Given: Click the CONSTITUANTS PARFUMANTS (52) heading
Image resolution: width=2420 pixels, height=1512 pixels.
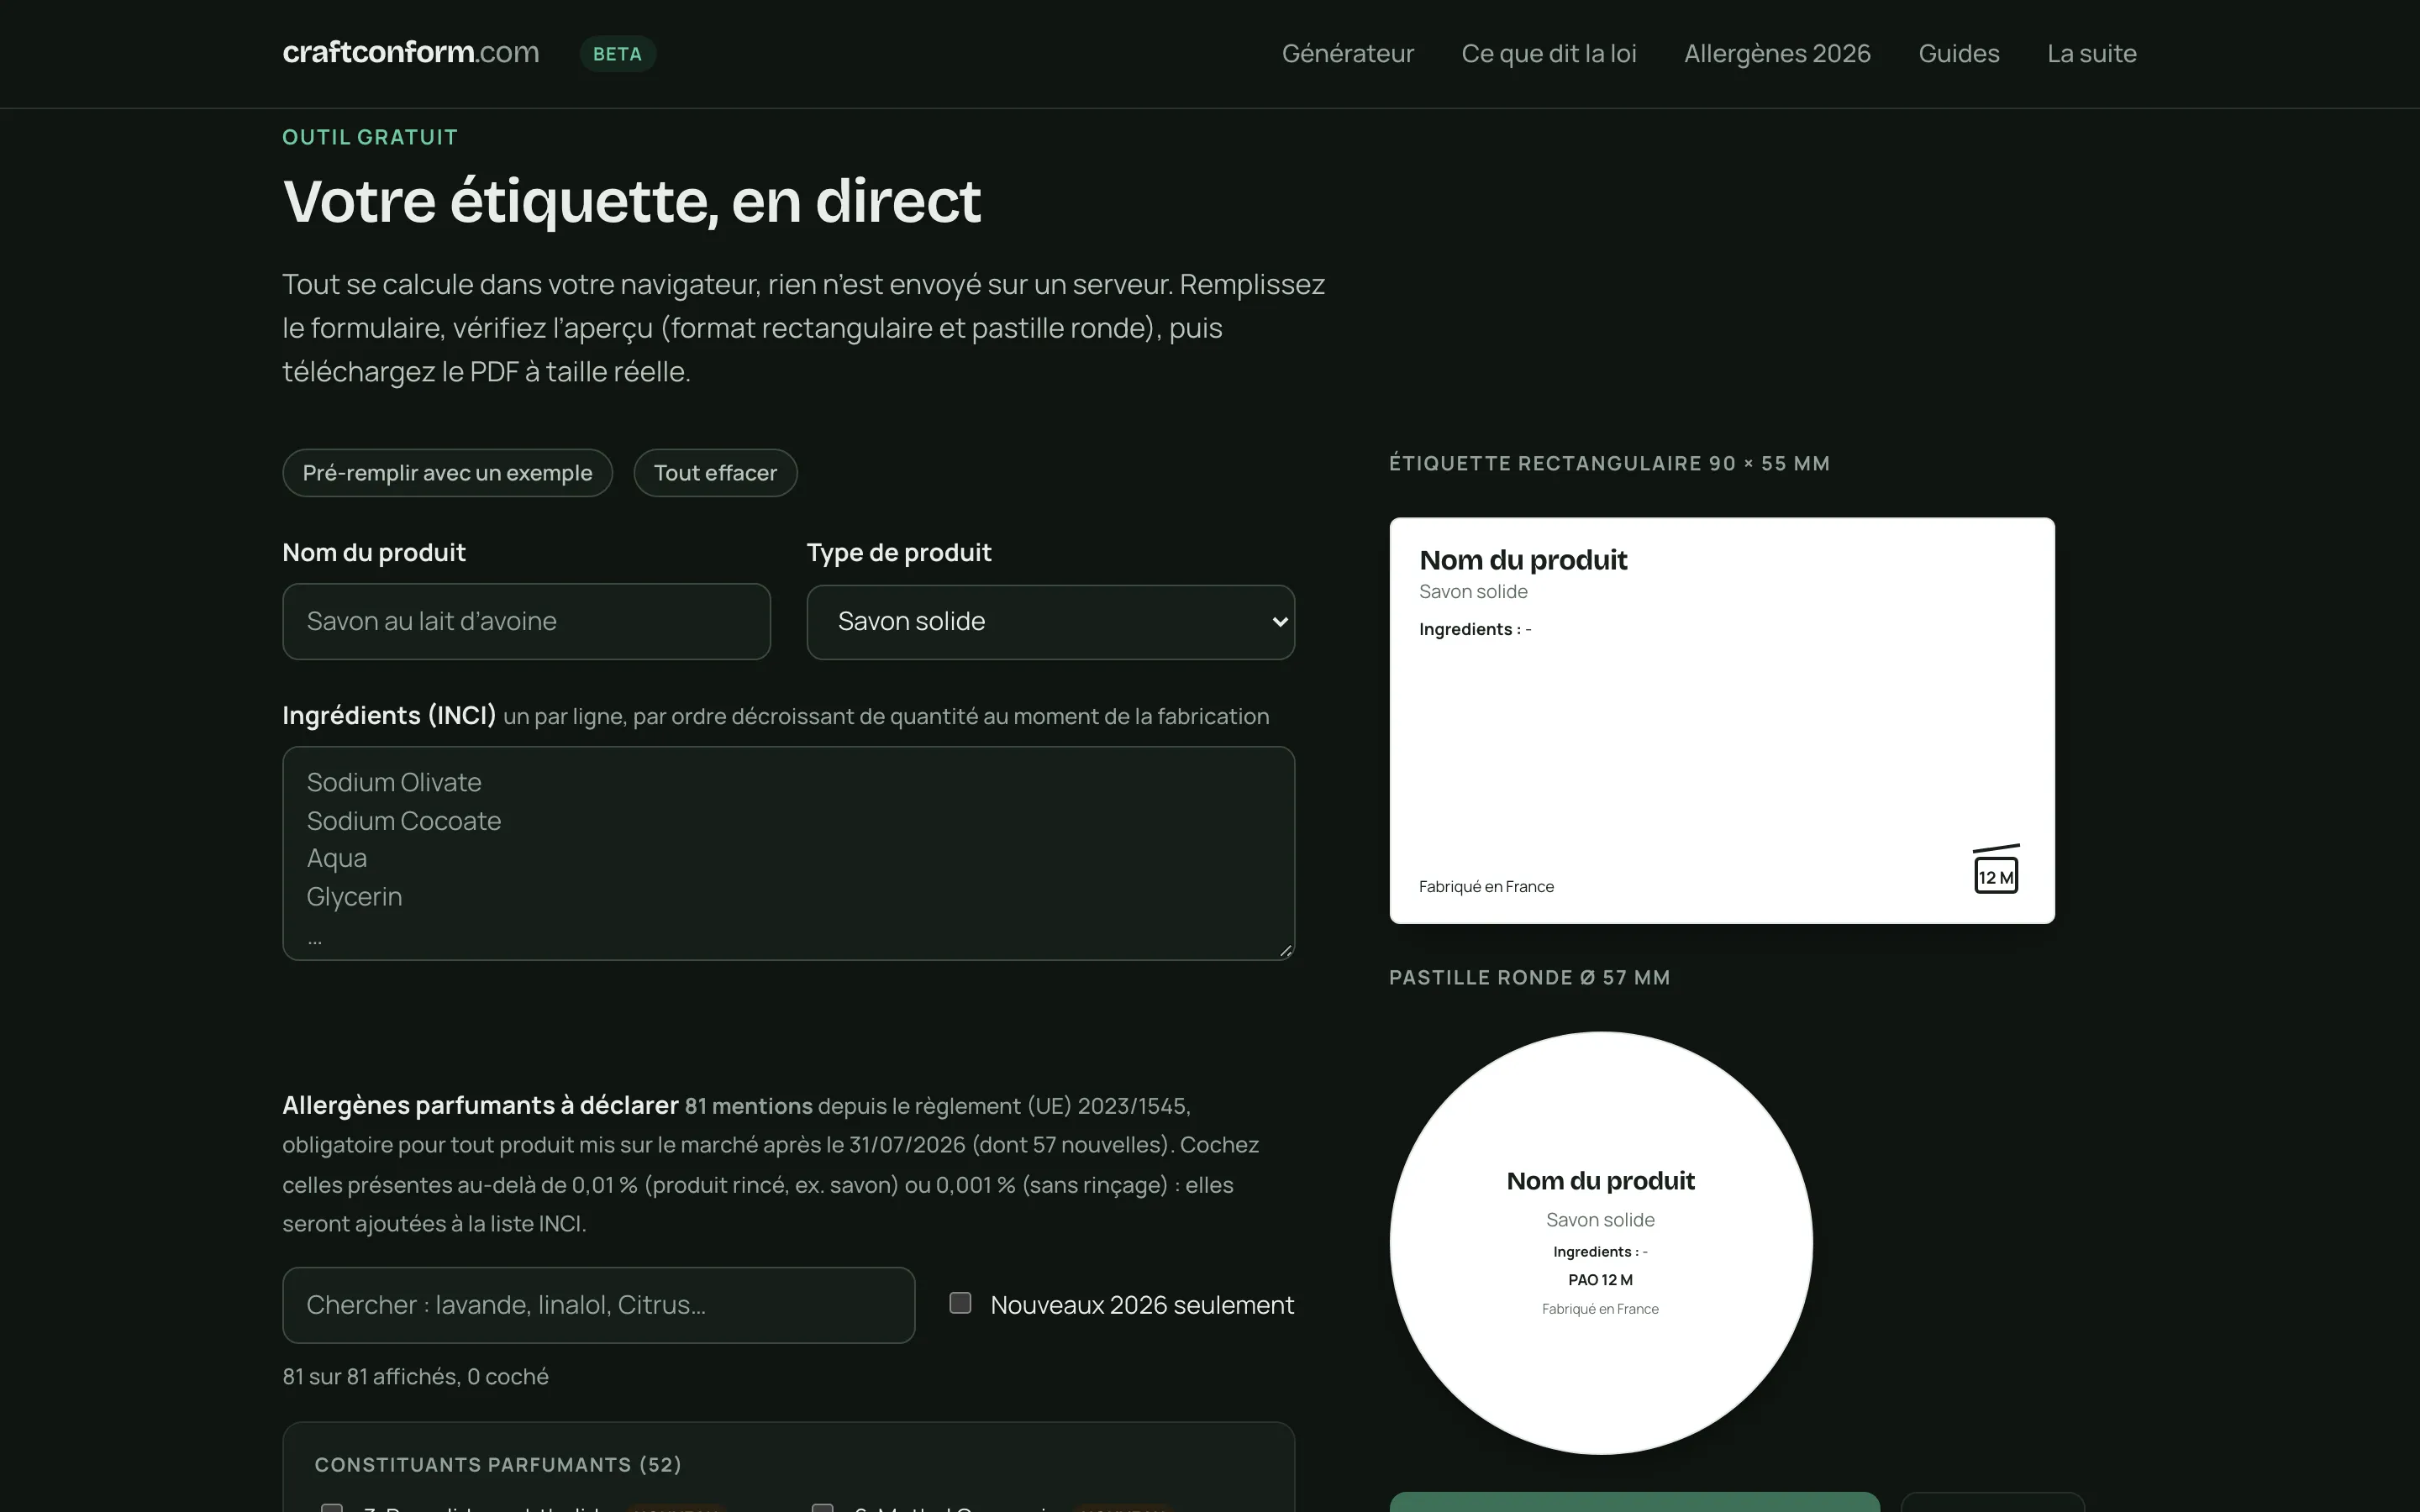Looking at the screenshot, I should point(498,1465).
